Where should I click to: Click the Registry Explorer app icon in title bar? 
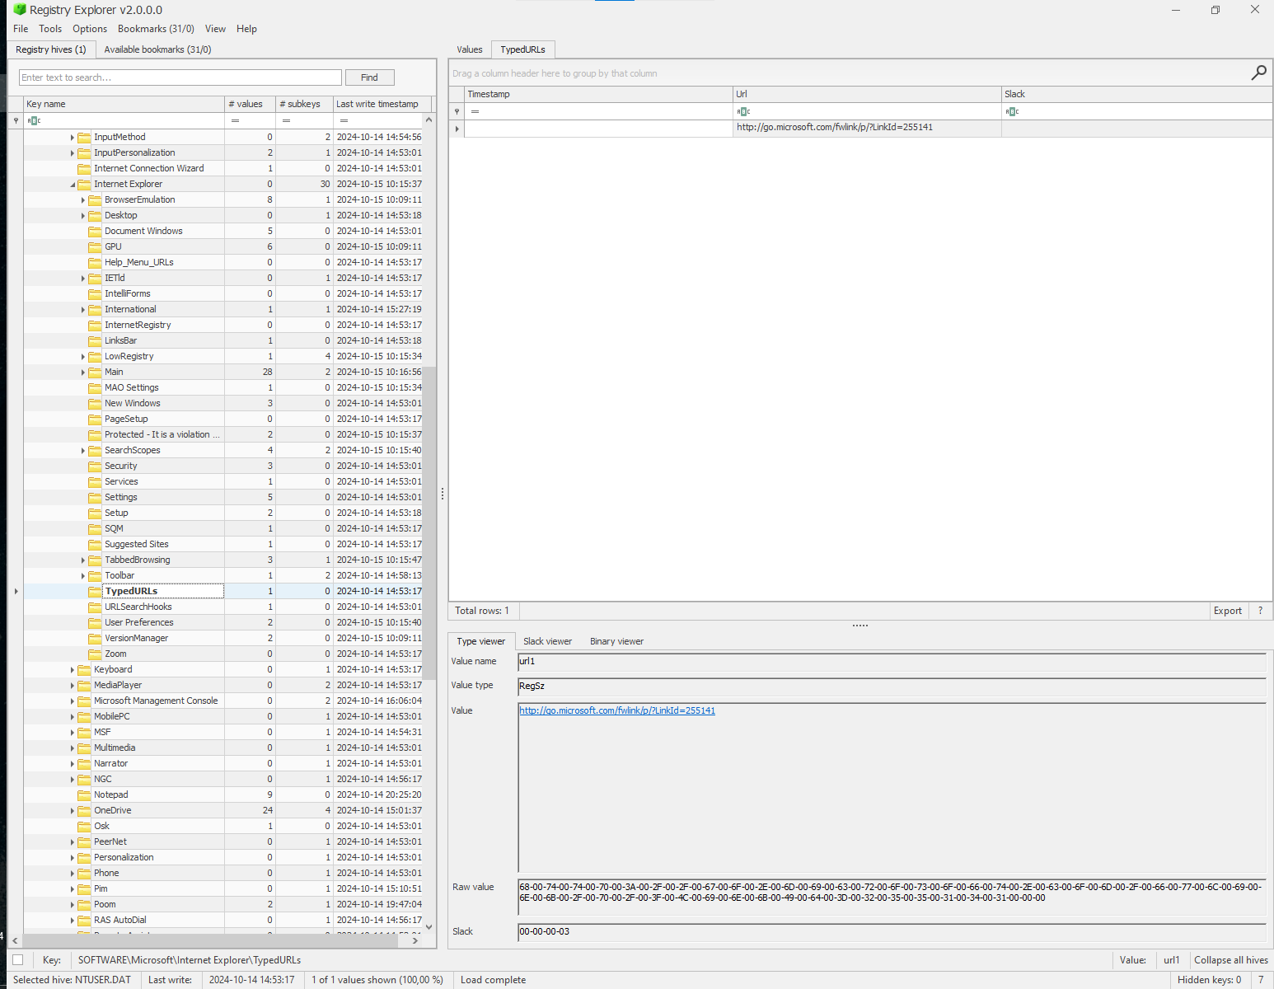click(x=20, y=10)
